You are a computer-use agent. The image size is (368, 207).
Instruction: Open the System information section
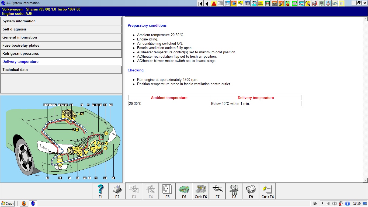pyautogui.click(x=61, y=21)
